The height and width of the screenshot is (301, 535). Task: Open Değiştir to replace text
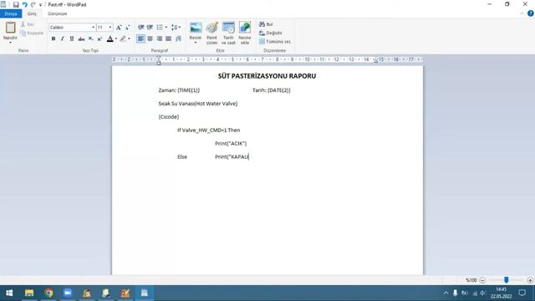(x=271, y=33)
